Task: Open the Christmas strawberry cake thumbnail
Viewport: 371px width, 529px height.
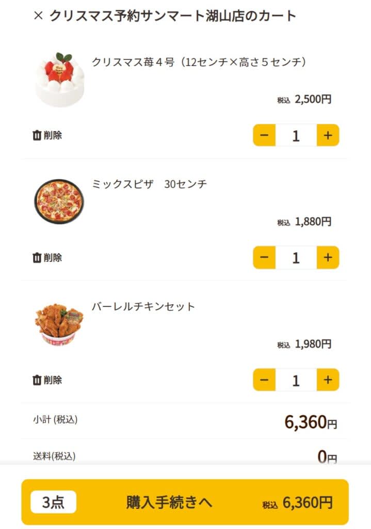Action: pyautogui.click(x=59, y=79)
